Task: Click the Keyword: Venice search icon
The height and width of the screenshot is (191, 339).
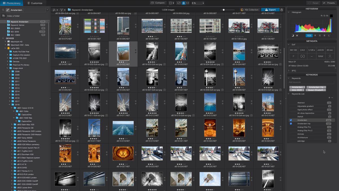Action: pos(8,25)
